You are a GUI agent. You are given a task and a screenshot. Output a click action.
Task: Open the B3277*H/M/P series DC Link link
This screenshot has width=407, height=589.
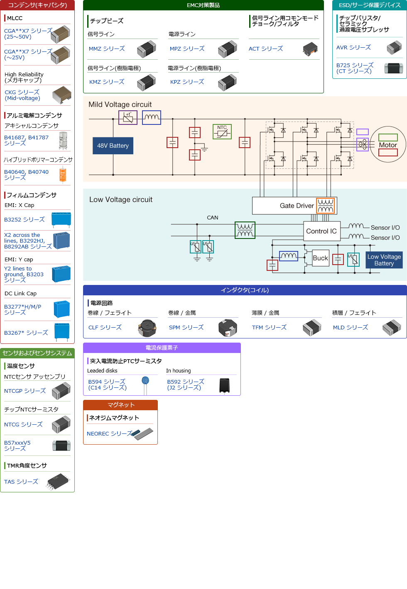coord(23,309)
